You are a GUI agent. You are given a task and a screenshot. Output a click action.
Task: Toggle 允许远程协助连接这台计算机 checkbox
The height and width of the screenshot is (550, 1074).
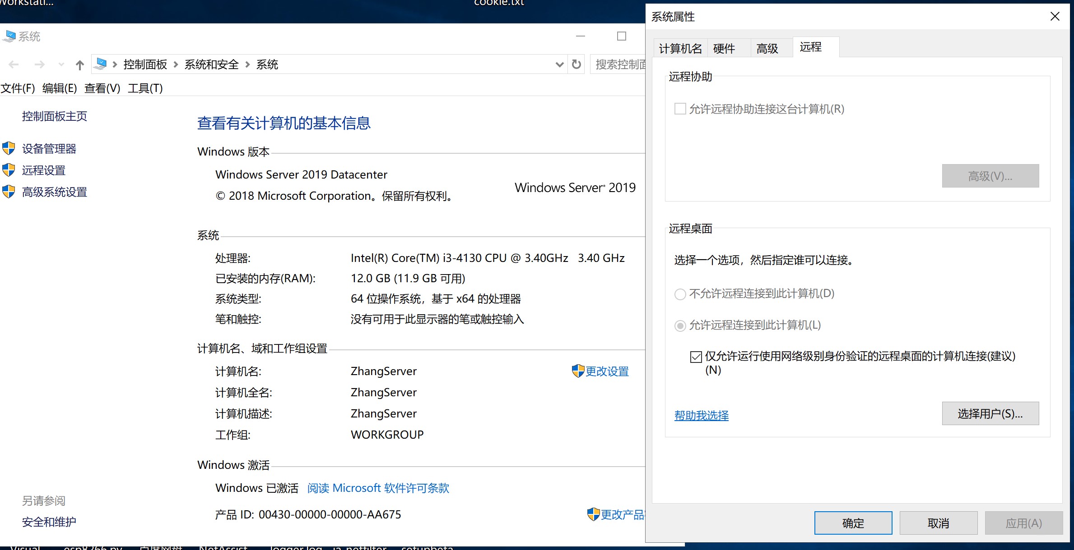pyautogui.click(x=680, y=109)
